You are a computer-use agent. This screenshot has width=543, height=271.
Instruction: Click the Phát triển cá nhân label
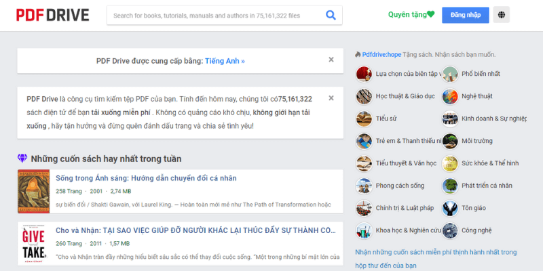click(487, 186)
